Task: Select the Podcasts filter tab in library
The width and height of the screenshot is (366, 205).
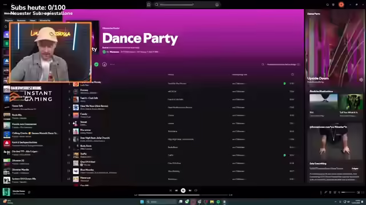Action: [x=21, y=20]
